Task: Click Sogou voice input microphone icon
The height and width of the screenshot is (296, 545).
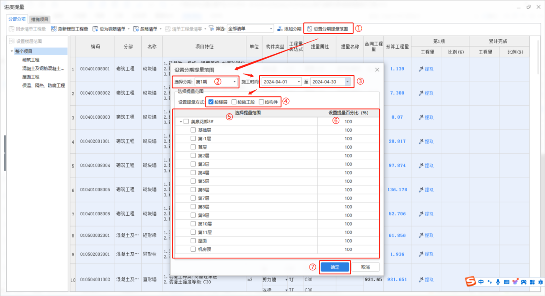Action: 498,282
